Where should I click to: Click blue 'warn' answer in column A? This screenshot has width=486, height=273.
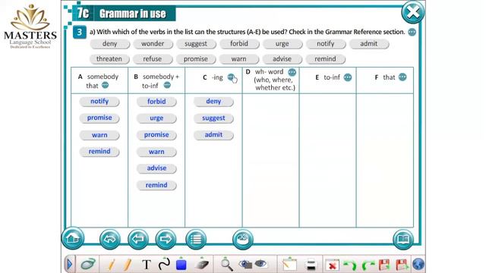(x=99, y=135)
